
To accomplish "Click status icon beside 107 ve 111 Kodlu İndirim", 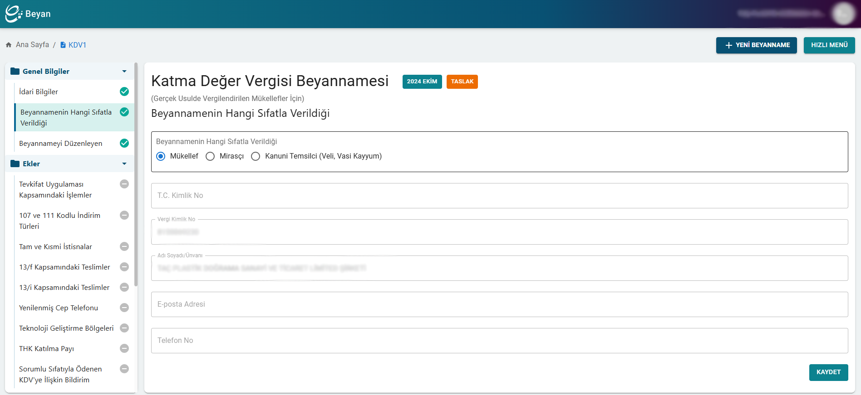I will [x=124, y=215].
